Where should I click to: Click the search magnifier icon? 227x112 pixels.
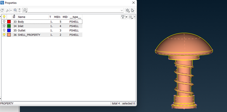click(x=25, y=10)
